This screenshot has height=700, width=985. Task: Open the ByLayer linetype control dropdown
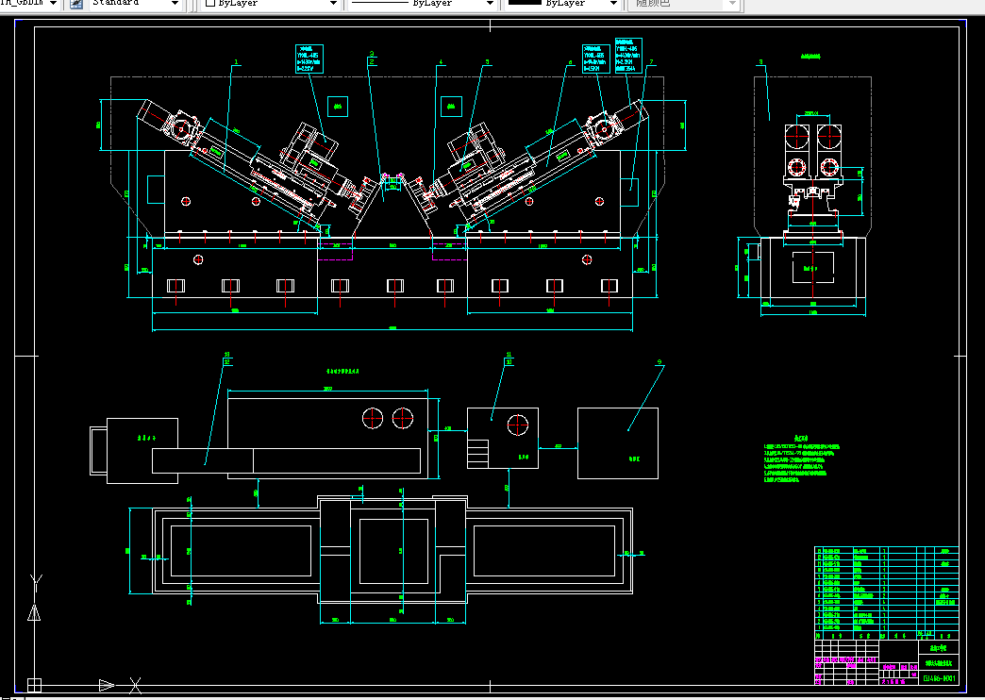tap(422, 4)
